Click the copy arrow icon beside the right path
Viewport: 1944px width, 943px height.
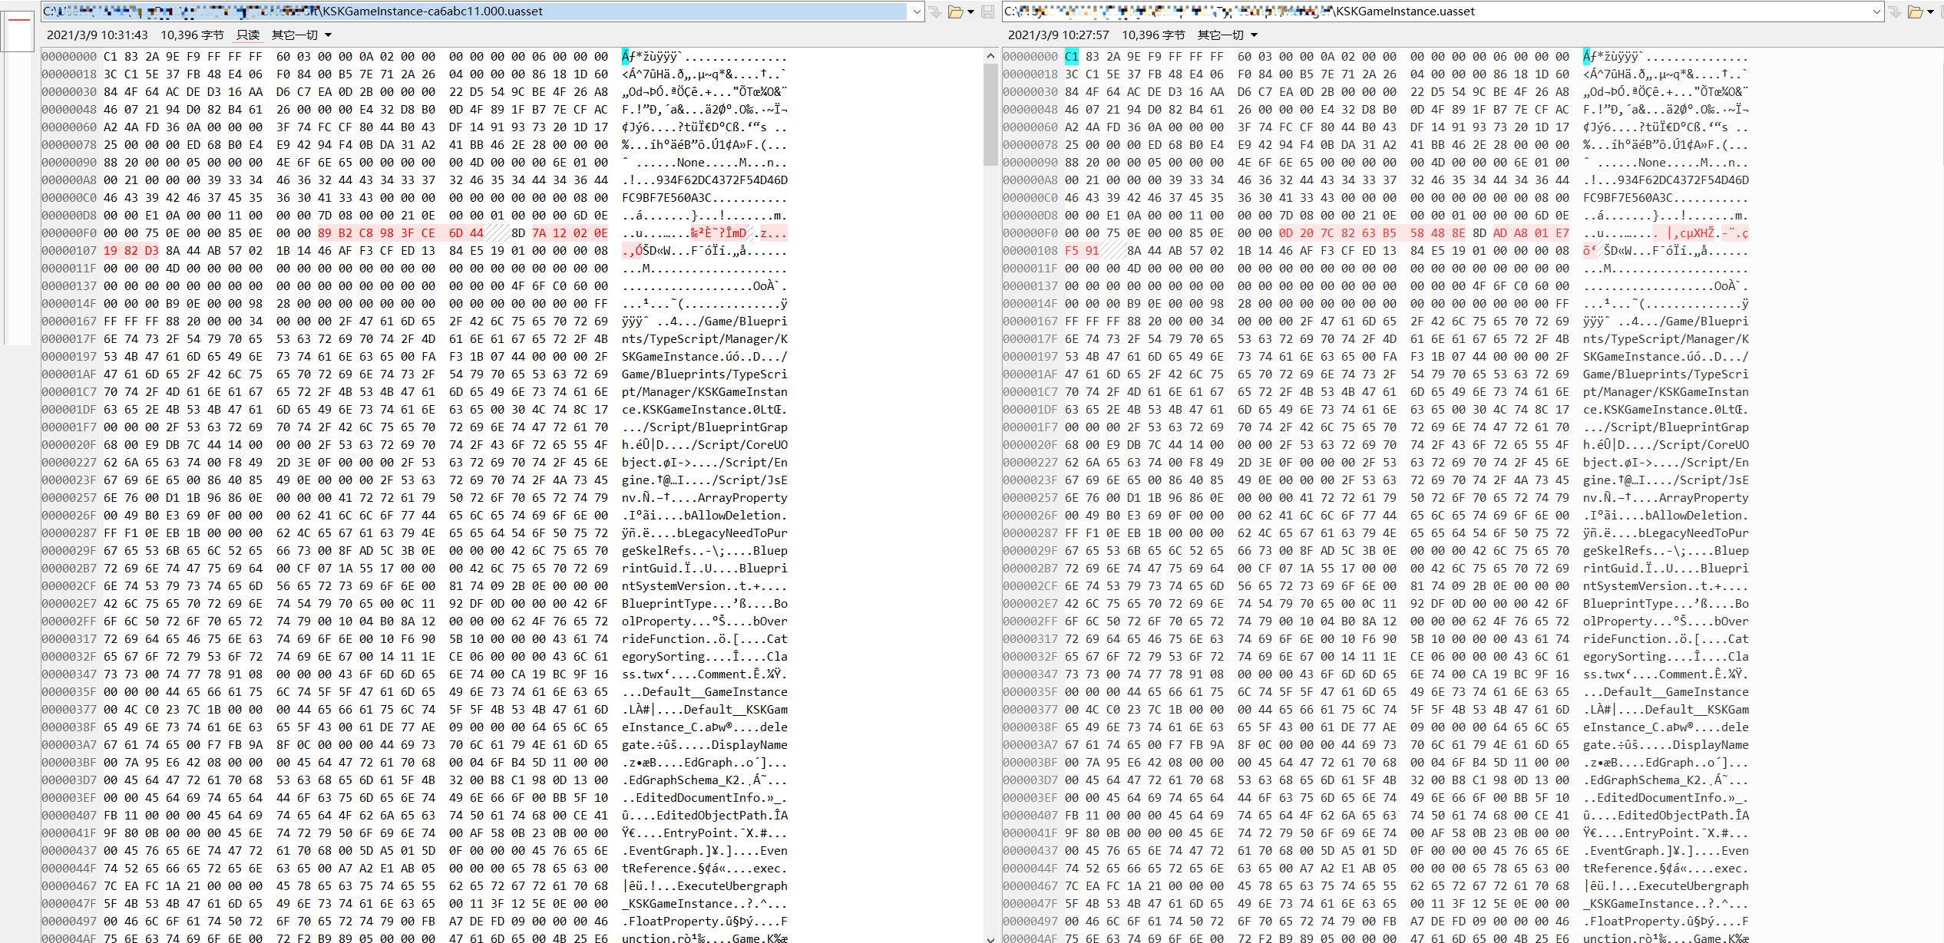click(x=1894, y=11)
